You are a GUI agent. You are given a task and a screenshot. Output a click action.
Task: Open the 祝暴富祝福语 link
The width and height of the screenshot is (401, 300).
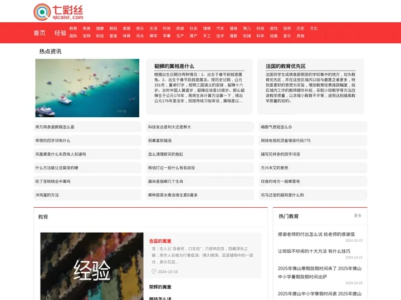160,141
